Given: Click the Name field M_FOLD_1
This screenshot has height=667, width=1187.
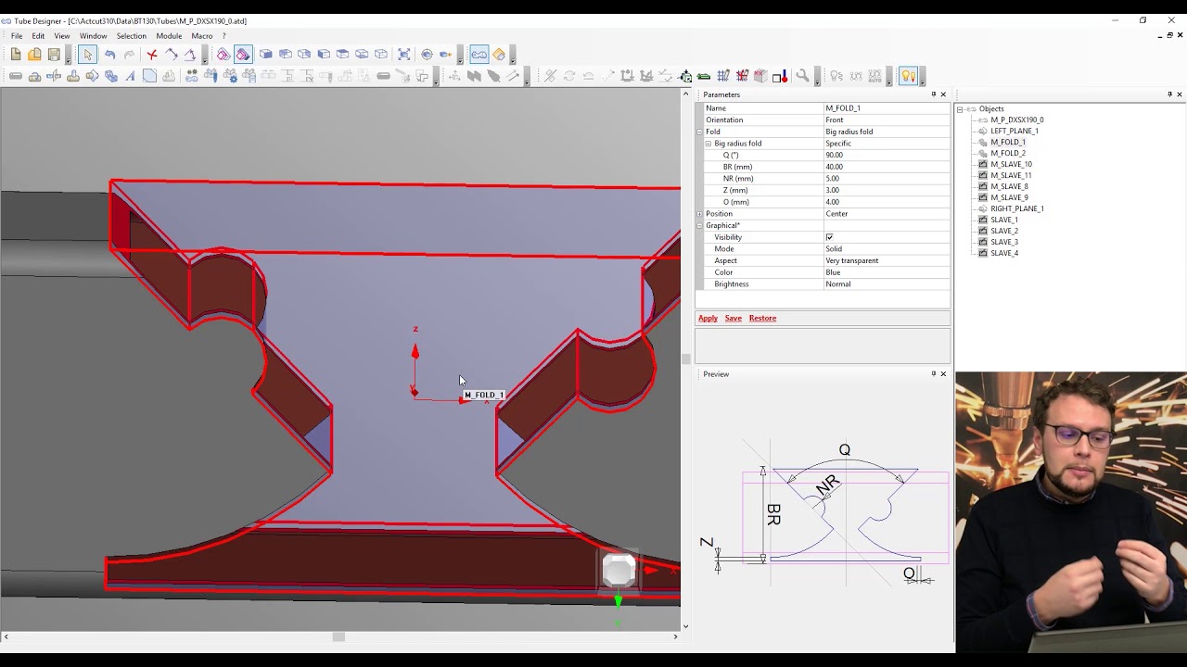Looking at the screenshot, I should coord(887,108).
